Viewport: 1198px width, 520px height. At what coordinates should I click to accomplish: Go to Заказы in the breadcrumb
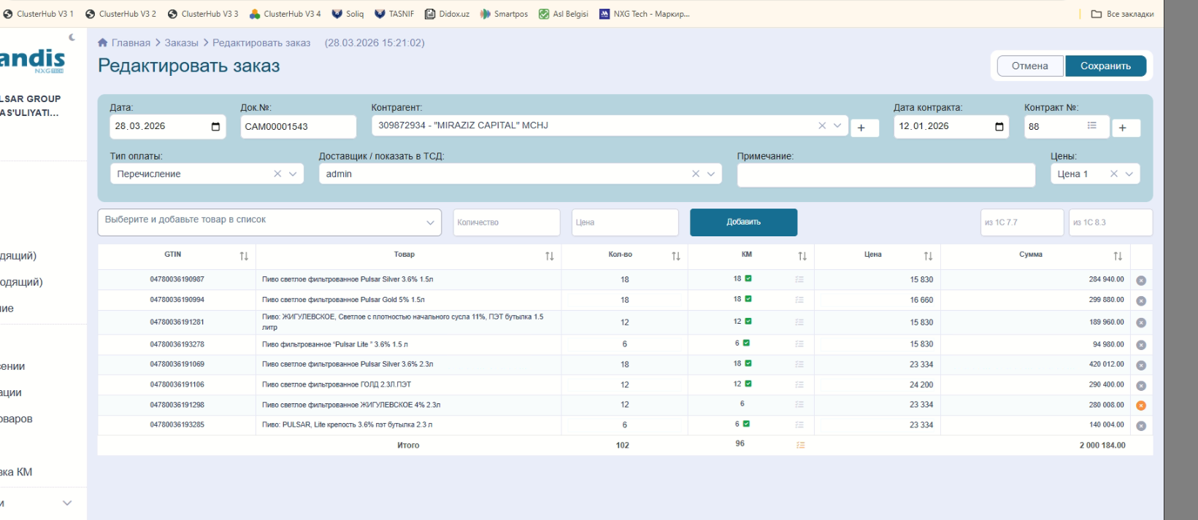coord(181,43)
